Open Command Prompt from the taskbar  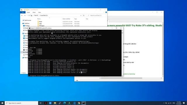[x=84, y=103]
